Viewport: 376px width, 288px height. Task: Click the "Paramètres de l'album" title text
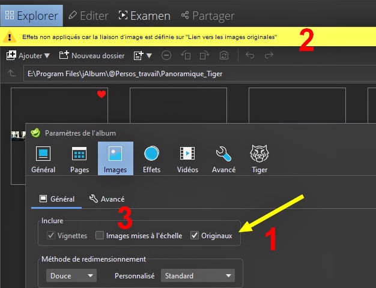click(80, 133)
